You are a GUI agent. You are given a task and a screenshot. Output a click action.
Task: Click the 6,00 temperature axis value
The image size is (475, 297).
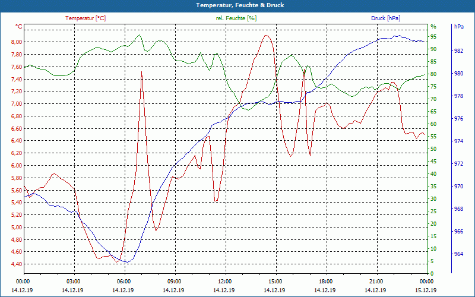(17, 166)
